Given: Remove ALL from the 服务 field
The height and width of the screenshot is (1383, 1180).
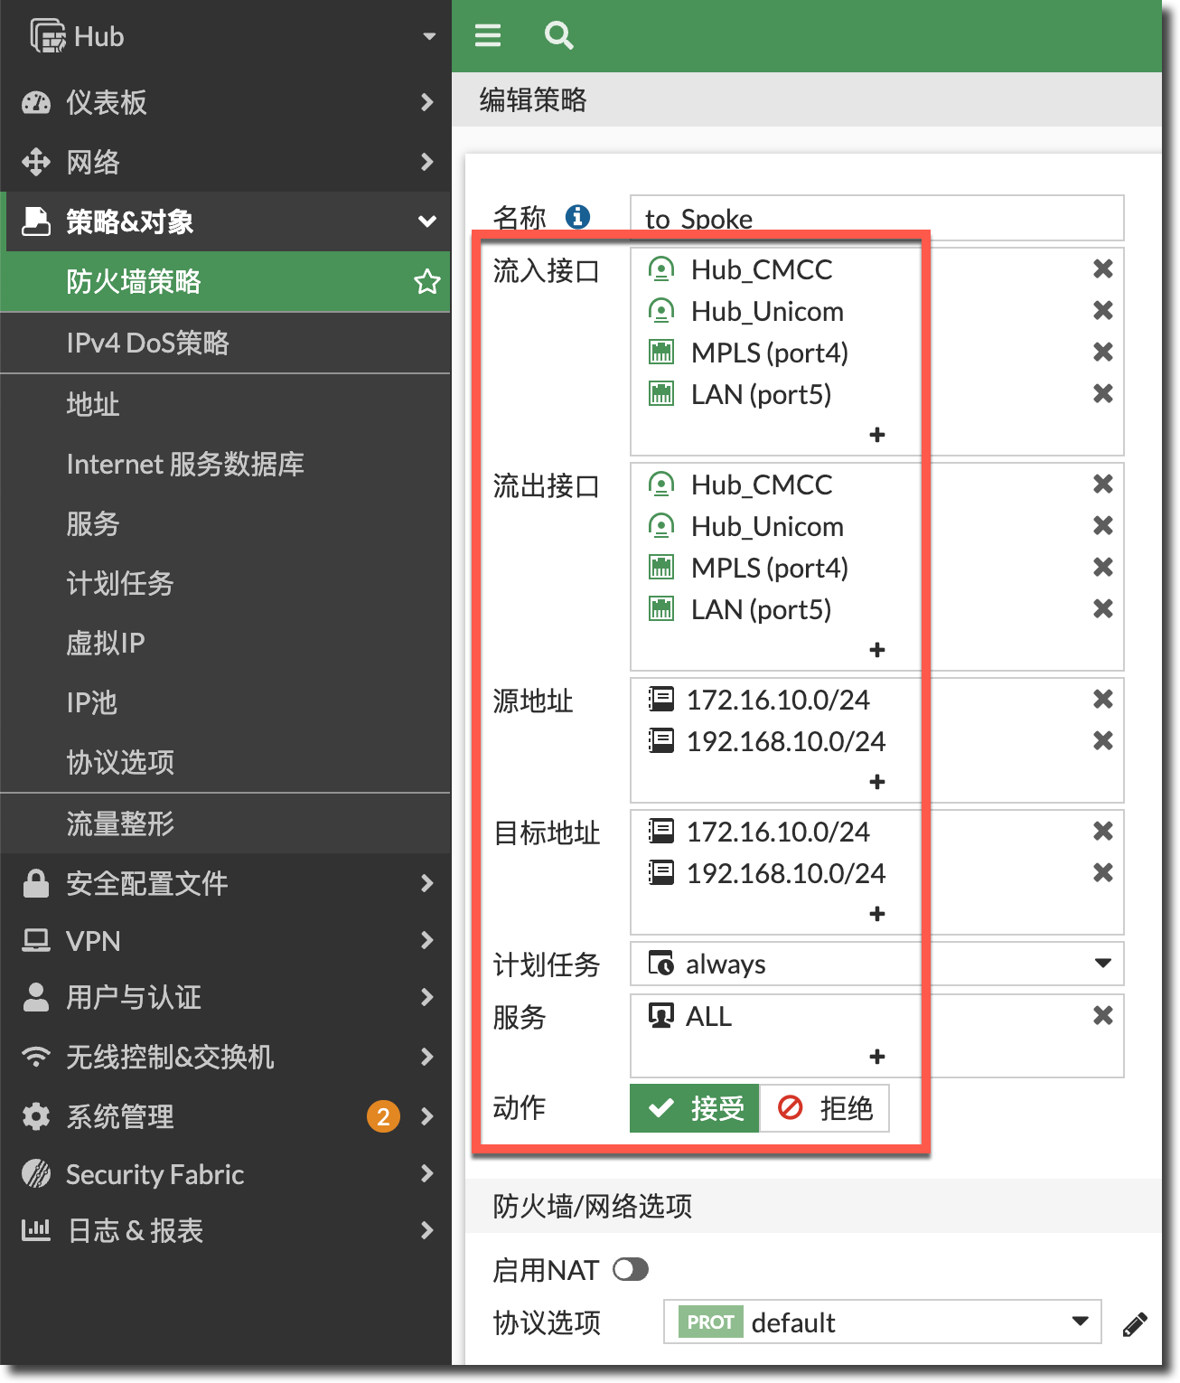Looking at the screenshot, I should [1102, 1016].
